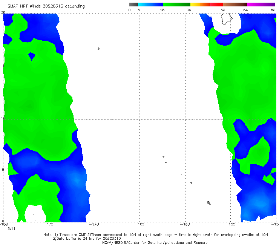Select the yellow-to-red 34-50 color bar segment

click(207, 5)
